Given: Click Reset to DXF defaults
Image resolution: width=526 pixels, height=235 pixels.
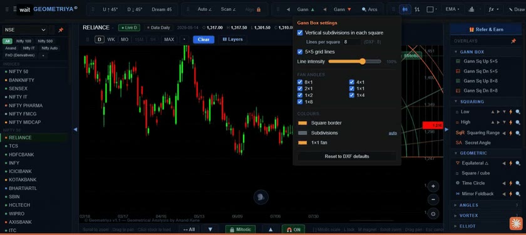Looking at the screenshot, I should tap(347, 156).
